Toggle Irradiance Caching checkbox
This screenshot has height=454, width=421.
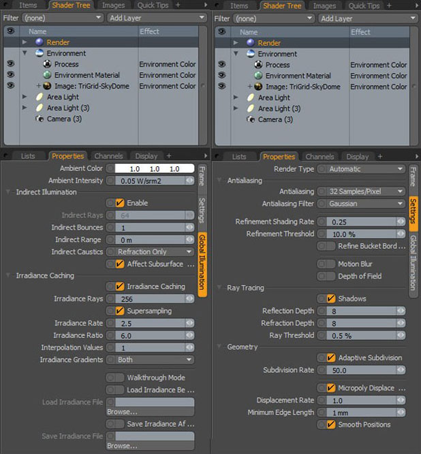120,286
